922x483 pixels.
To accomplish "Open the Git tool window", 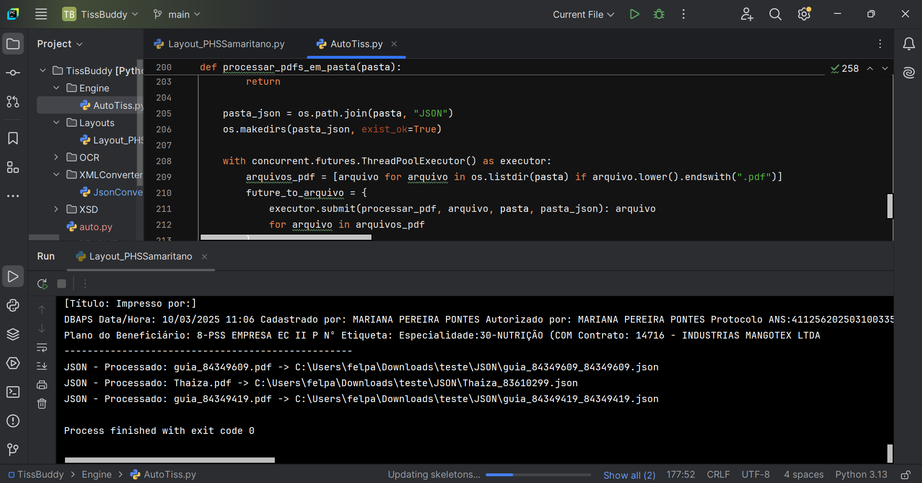I will [x=13, y=450].
